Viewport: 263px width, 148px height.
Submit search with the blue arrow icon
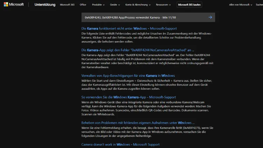[x=210, y=17]
